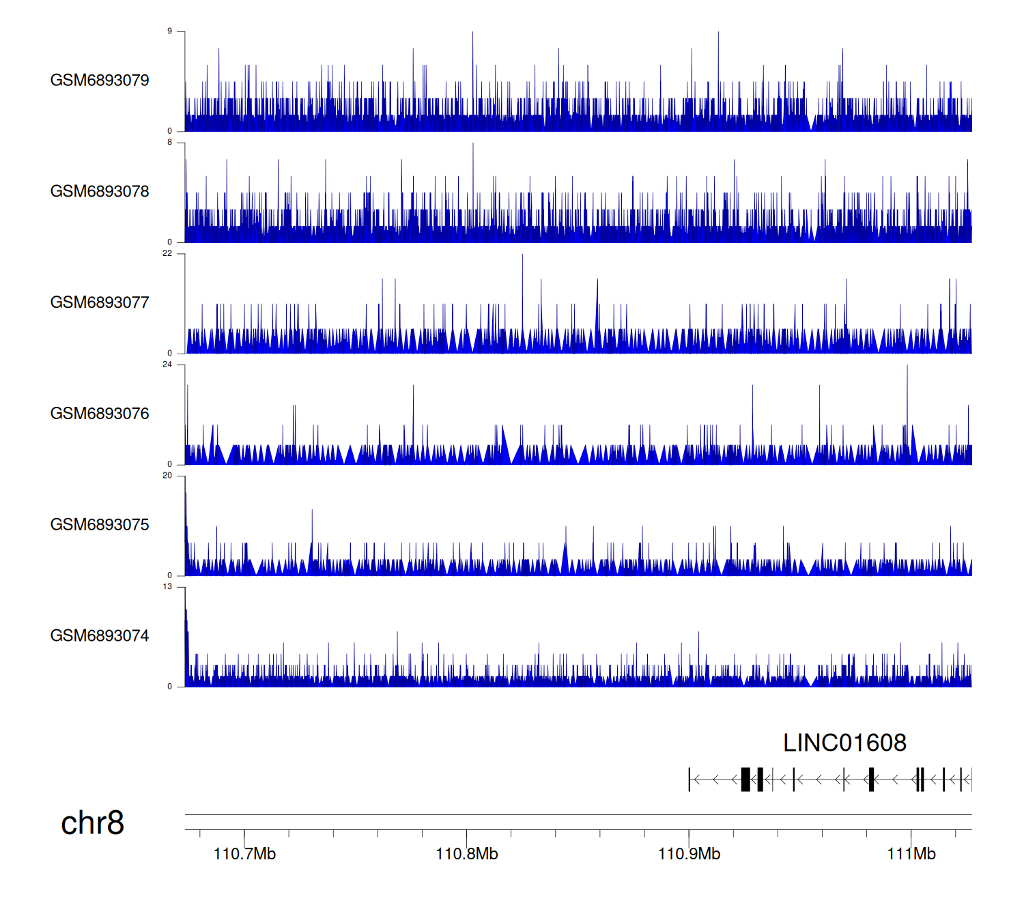
Task: Select the 110.9Mb axis tick label
Action: pos(689,854)
